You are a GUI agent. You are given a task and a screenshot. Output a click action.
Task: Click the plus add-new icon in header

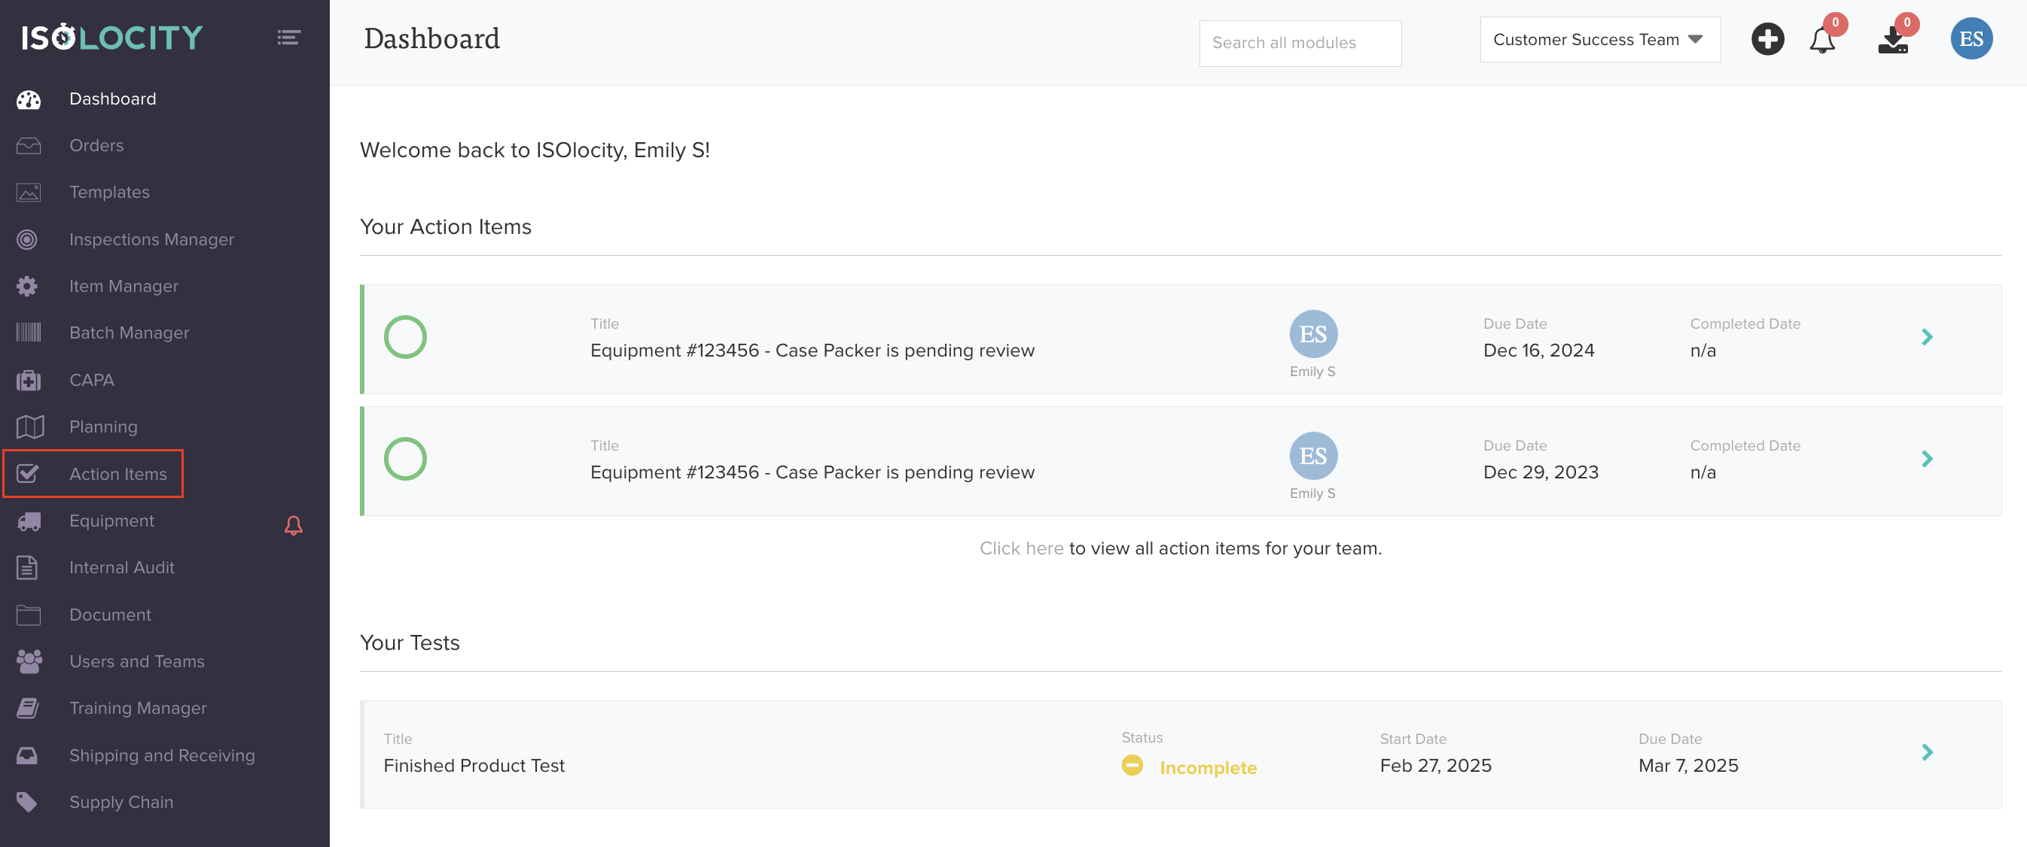point(1767,39)
